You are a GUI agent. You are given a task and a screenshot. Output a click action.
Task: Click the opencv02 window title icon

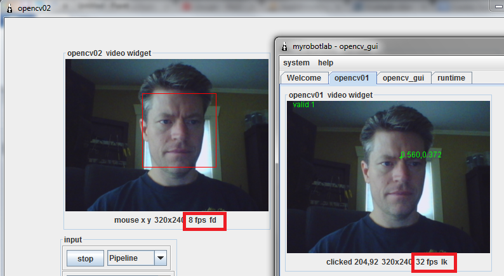coord(10,8)
